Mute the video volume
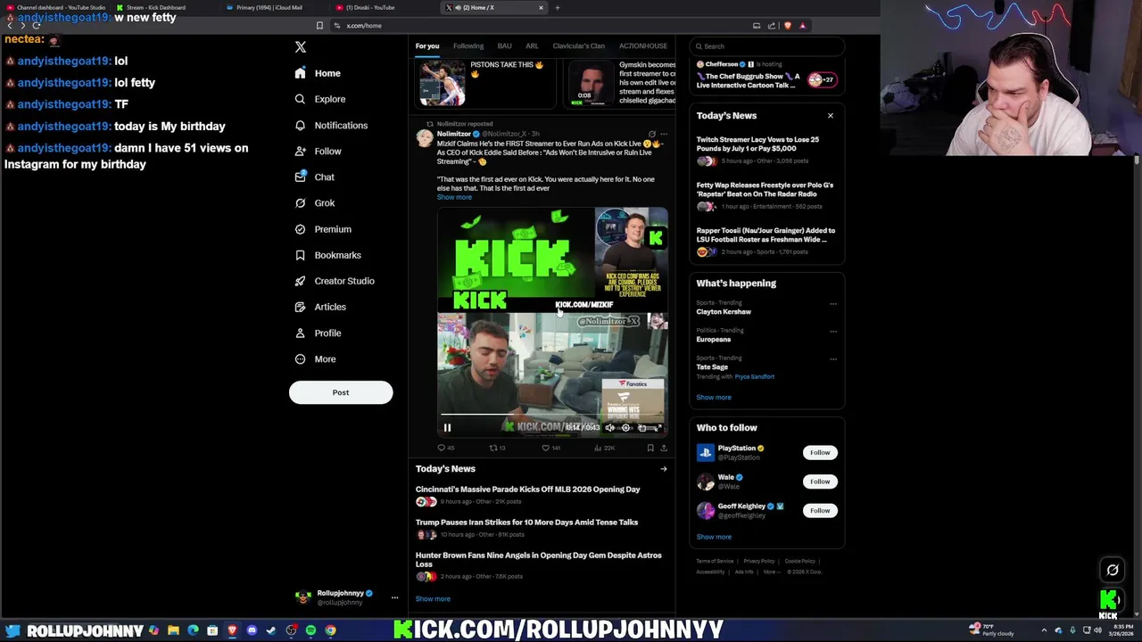The image size is (1142, 642). [609, 428]
